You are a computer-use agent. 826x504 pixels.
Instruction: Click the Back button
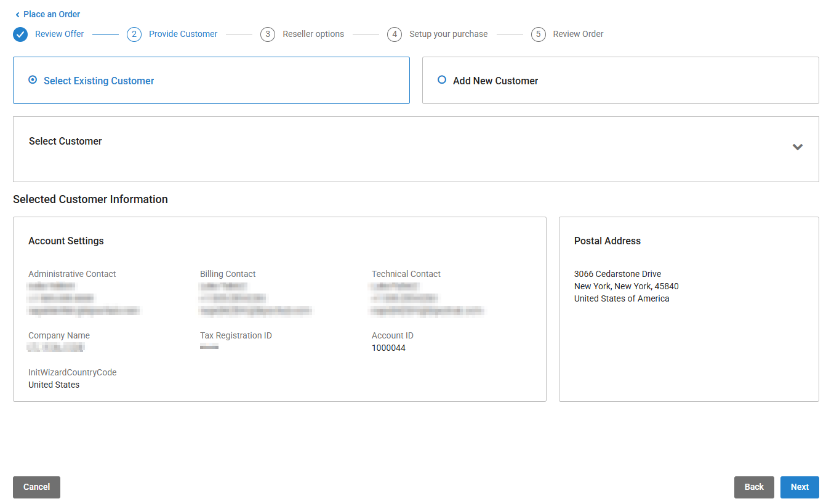click(x=753, y=487)
